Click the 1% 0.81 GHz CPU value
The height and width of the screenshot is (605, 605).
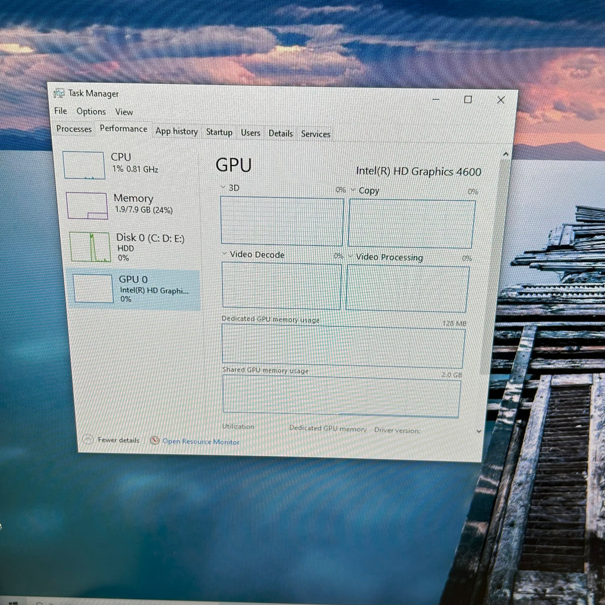[x=135, y=169]
